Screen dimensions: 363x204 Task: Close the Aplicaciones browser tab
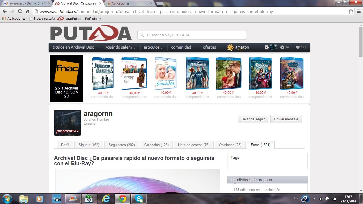click(x=151, y=3)
